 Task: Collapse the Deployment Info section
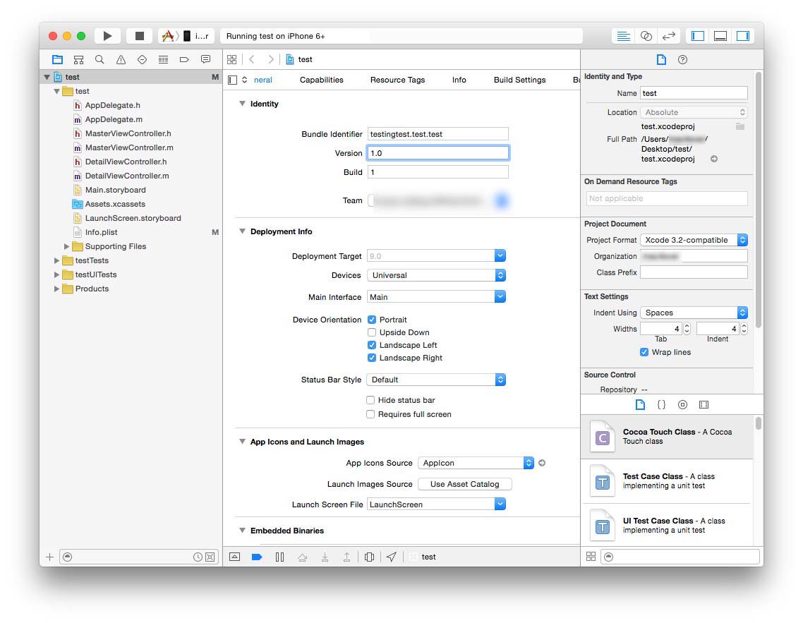pyautogui.click(x=242, y=231)
